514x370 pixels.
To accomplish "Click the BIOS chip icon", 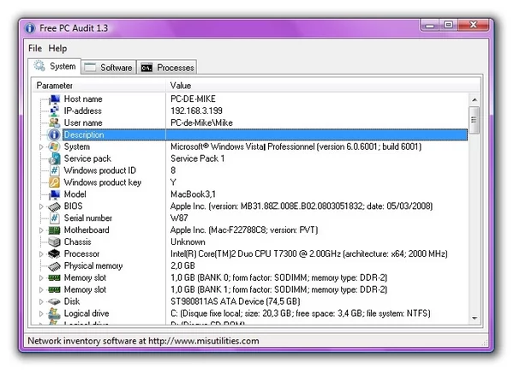I will (55, 206).
